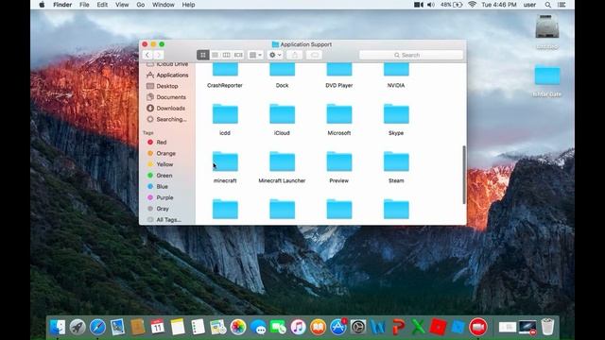Focus the Finder Search field

(411, 55)
